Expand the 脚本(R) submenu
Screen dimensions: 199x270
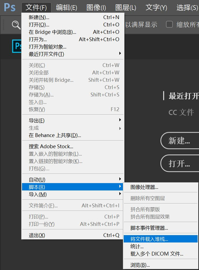pos(73,187)
